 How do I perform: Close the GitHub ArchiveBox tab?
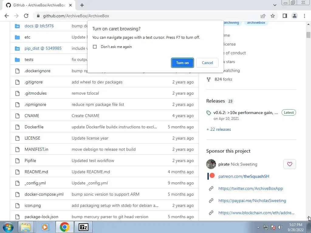tap(70, 5)
